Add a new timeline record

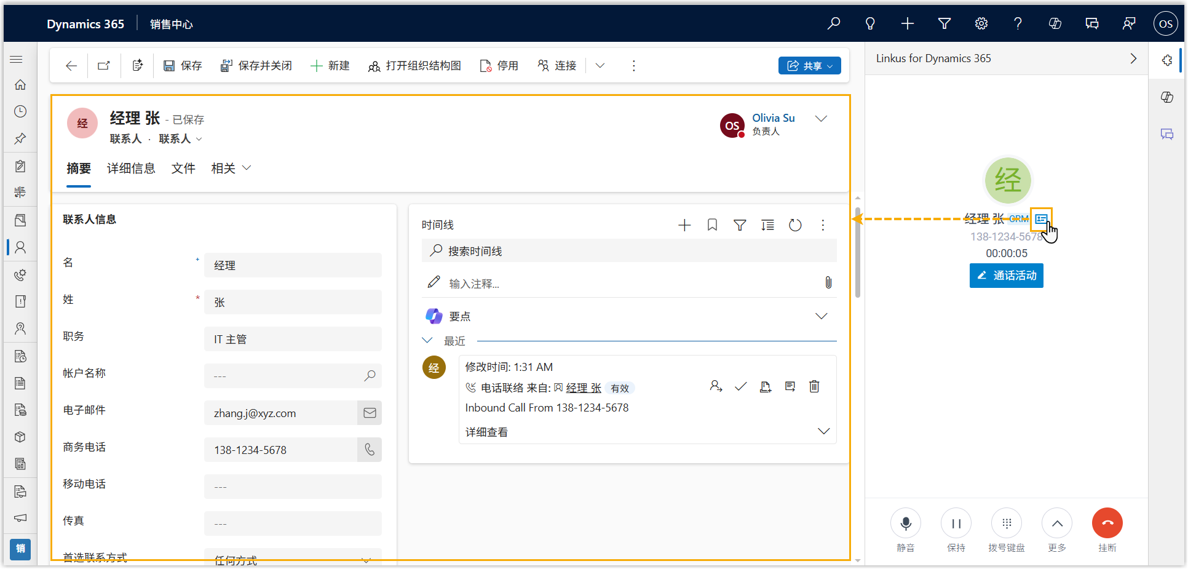coord(684,225)
